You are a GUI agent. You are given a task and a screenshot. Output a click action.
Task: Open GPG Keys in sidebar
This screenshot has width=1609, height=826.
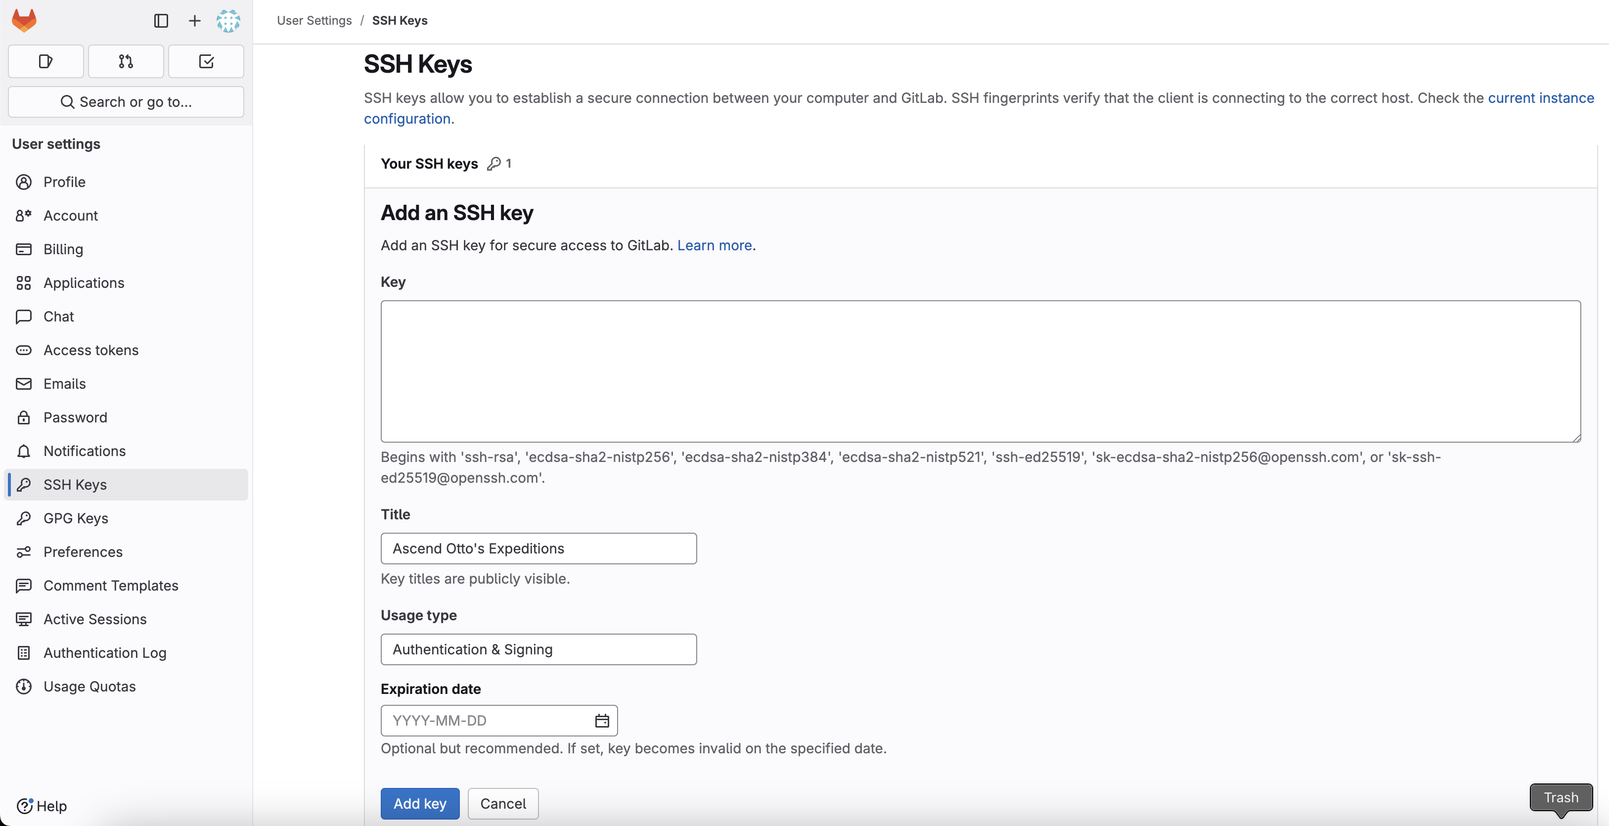[x=76, y=518]
